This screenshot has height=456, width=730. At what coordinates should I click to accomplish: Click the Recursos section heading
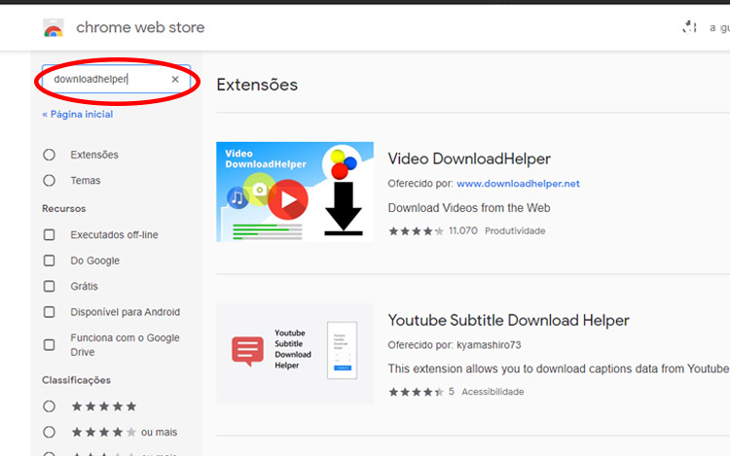64,209
